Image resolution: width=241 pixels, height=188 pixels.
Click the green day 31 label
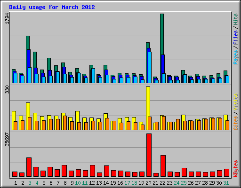tap(226, 183)
